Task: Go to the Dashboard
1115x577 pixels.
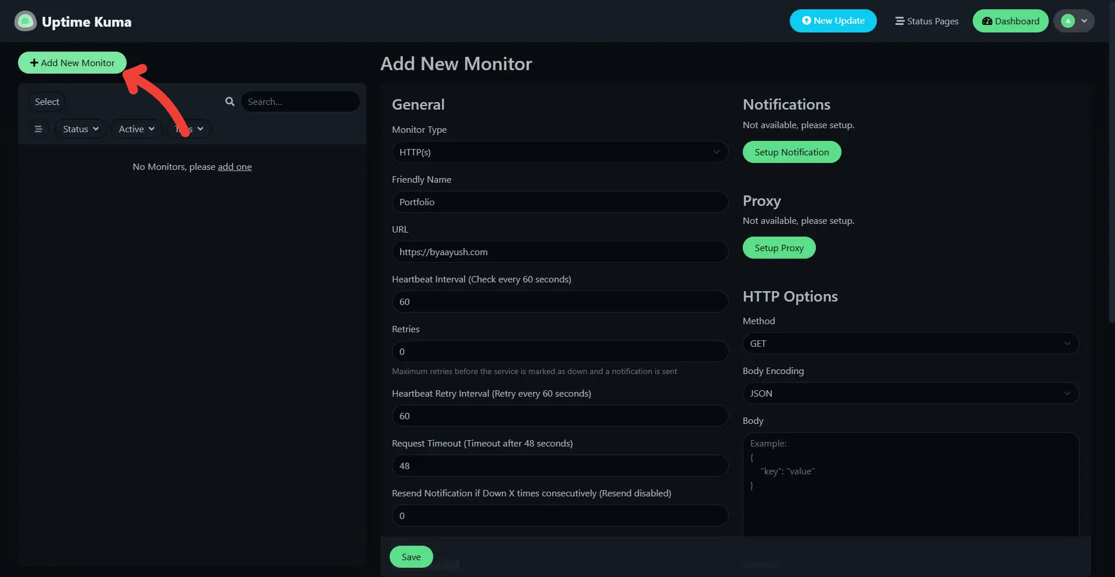Action: tap(1010, 21)
